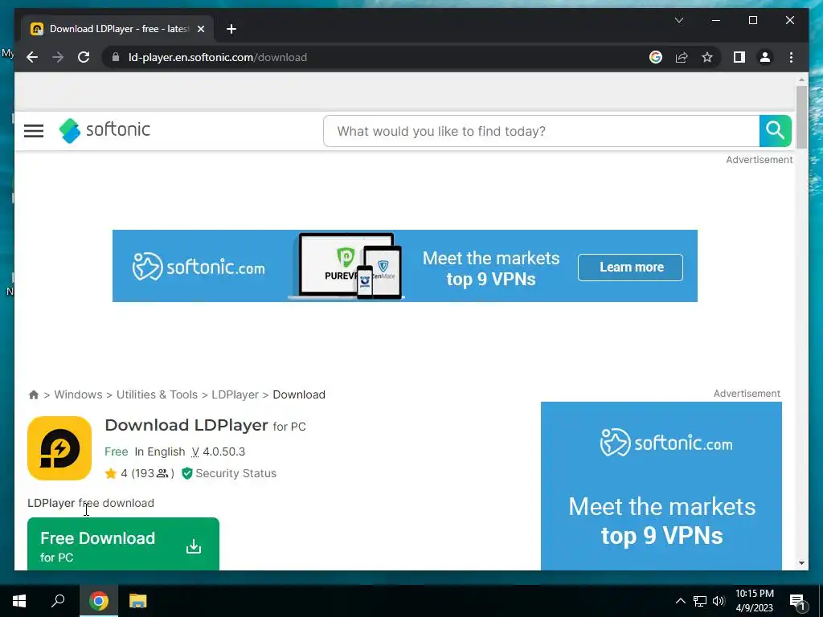Click the scrollbar down arrow
The image size is (823, 617).
[801, 563]
